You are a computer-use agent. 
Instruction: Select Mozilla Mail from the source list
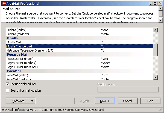(x=17, y=42)
